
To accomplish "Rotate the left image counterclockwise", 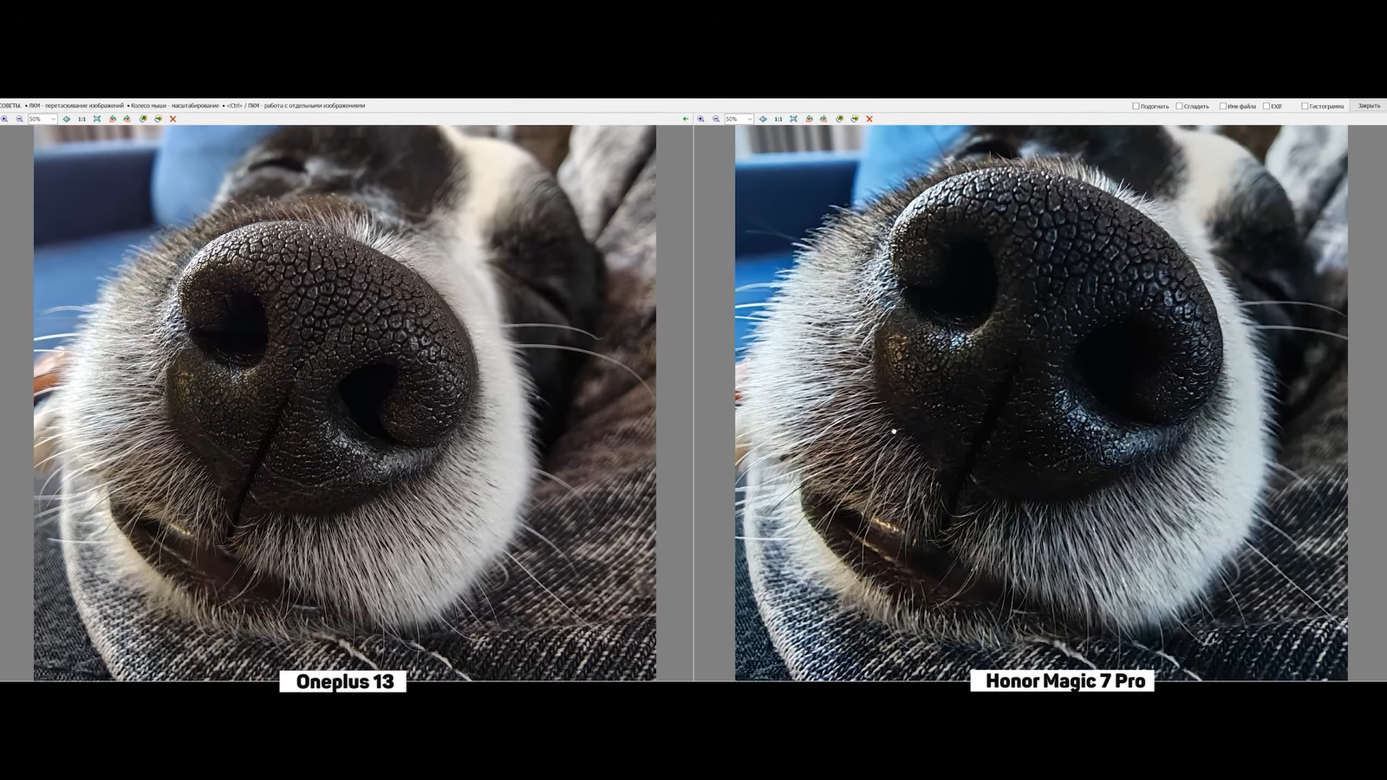I will tap(113, 119).
